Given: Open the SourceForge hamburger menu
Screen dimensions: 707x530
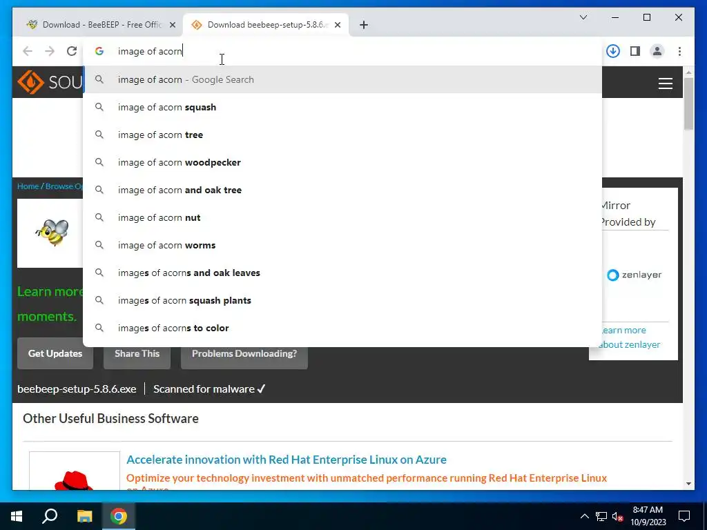Looking at the screenshot, I should point(665,84).
